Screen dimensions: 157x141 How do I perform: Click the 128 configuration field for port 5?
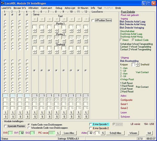click(x=35, y=100)
